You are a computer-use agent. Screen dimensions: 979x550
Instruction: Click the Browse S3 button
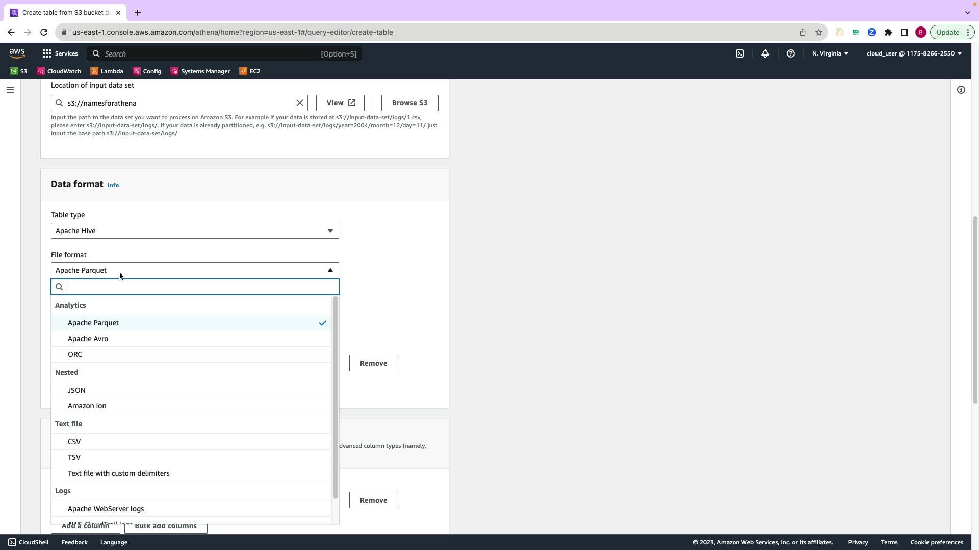tap(409, 103)
